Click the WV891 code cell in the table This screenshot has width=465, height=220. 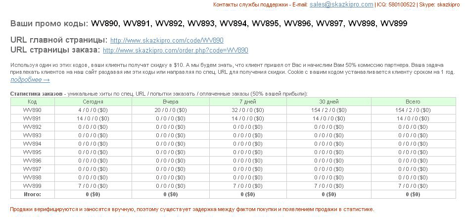pyautogui.click(x=32, y=119)
